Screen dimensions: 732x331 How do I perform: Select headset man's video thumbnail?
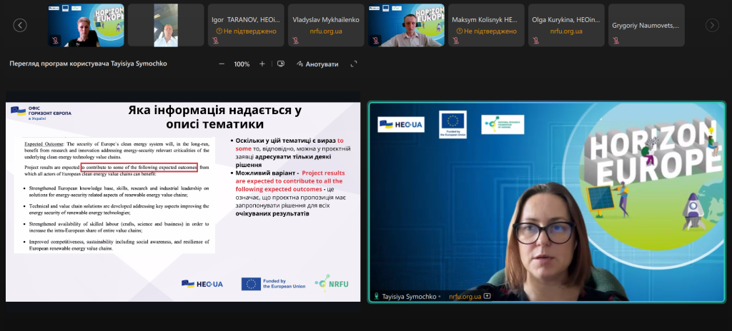coord(406,25)
